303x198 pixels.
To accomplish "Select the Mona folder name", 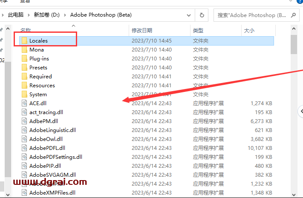I will pyautogui.click(x=37, y=50).
